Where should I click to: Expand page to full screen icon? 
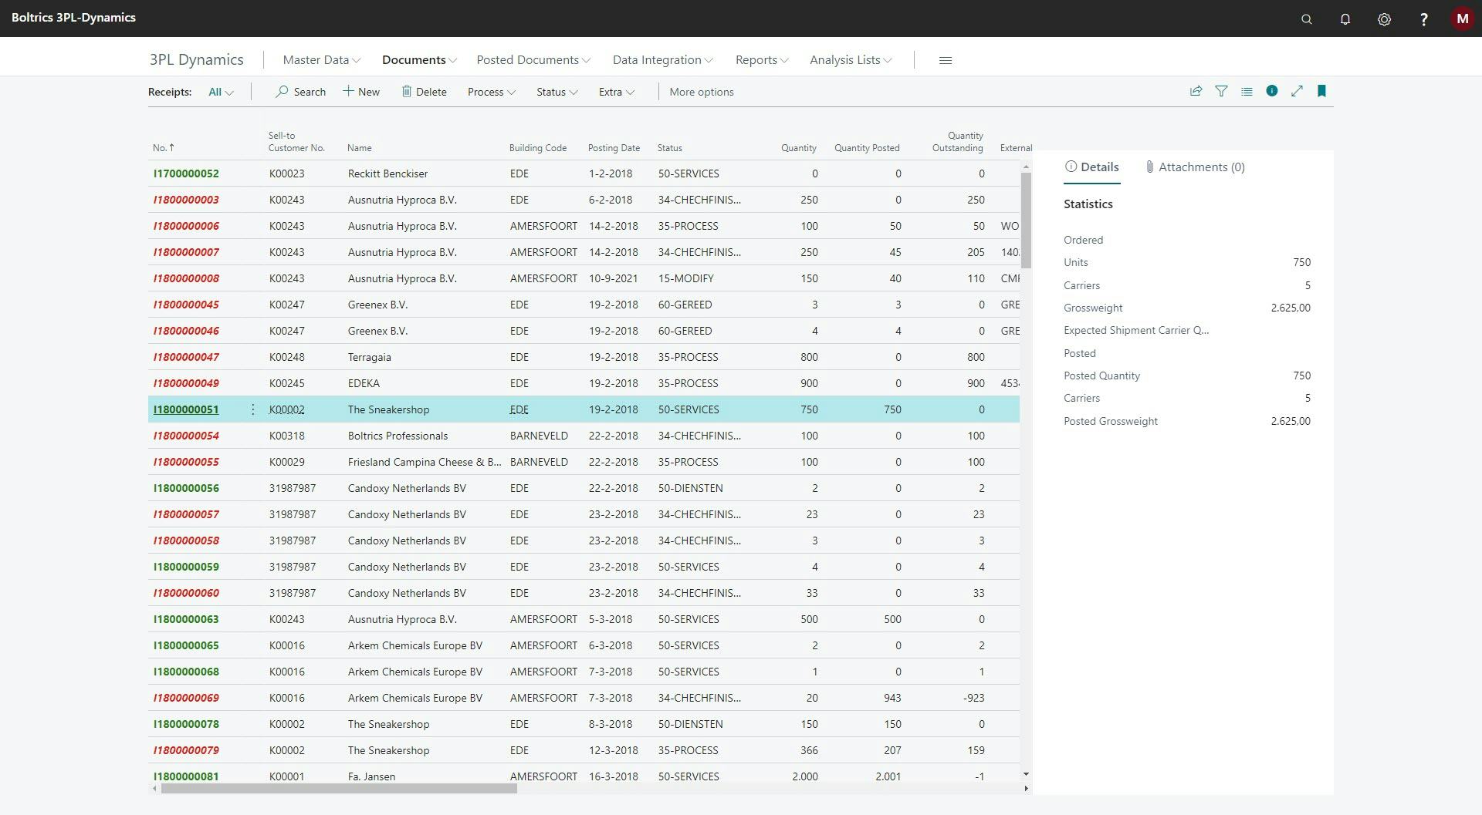click(1297, 91)
